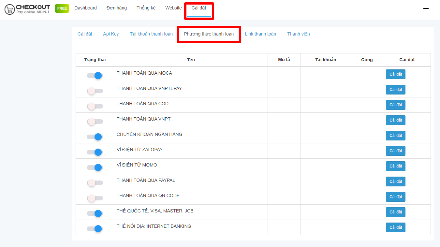Click the Mô tả column header

coord(284,60)
